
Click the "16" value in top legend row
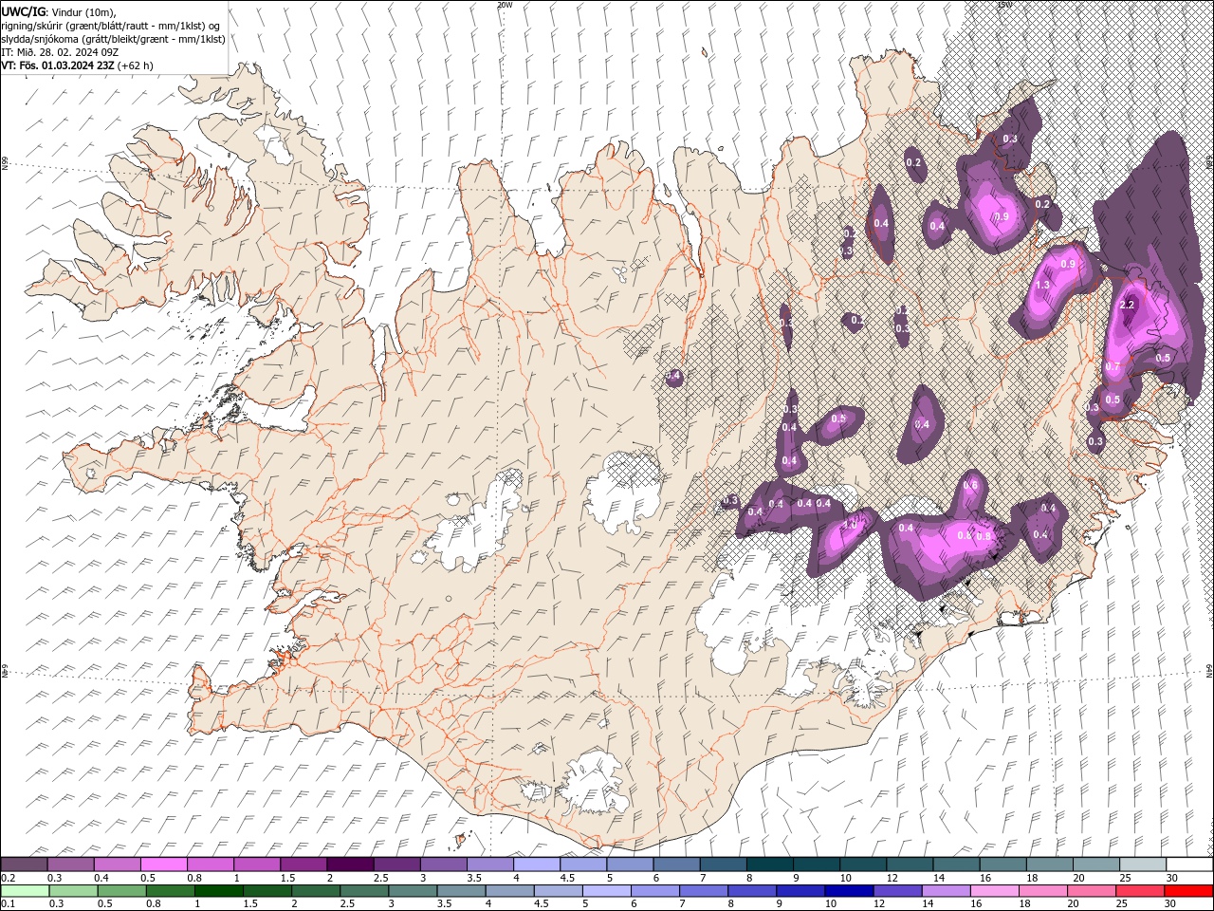coord(986,878)
